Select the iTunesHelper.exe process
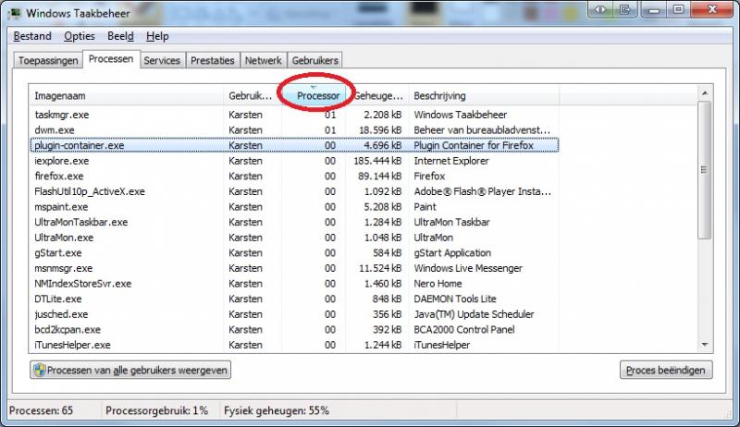Image resolution: width=740 pixels, height=427 pixels. [294, 345]
